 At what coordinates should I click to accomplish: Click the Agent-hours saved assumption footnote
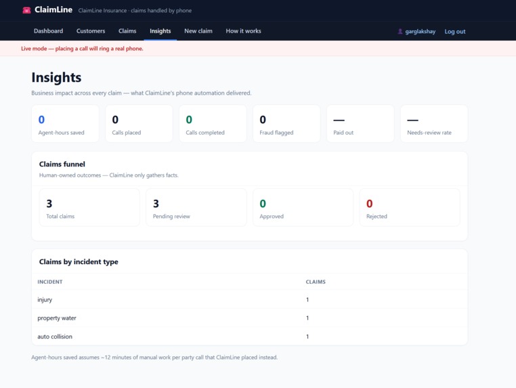coord(154,358)
